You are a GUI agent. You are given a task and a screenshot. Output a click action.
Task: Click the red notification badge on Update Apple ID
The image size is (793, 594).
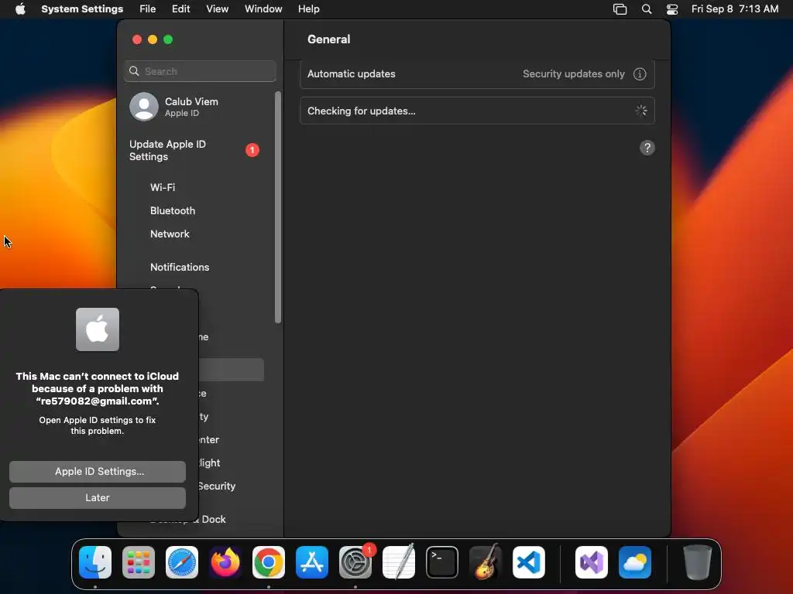(x=252, y=150)
